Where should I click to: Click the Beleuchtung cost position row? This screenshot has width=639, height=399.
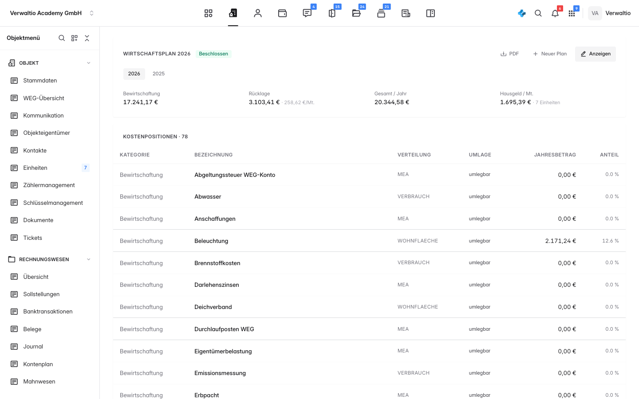369,241
